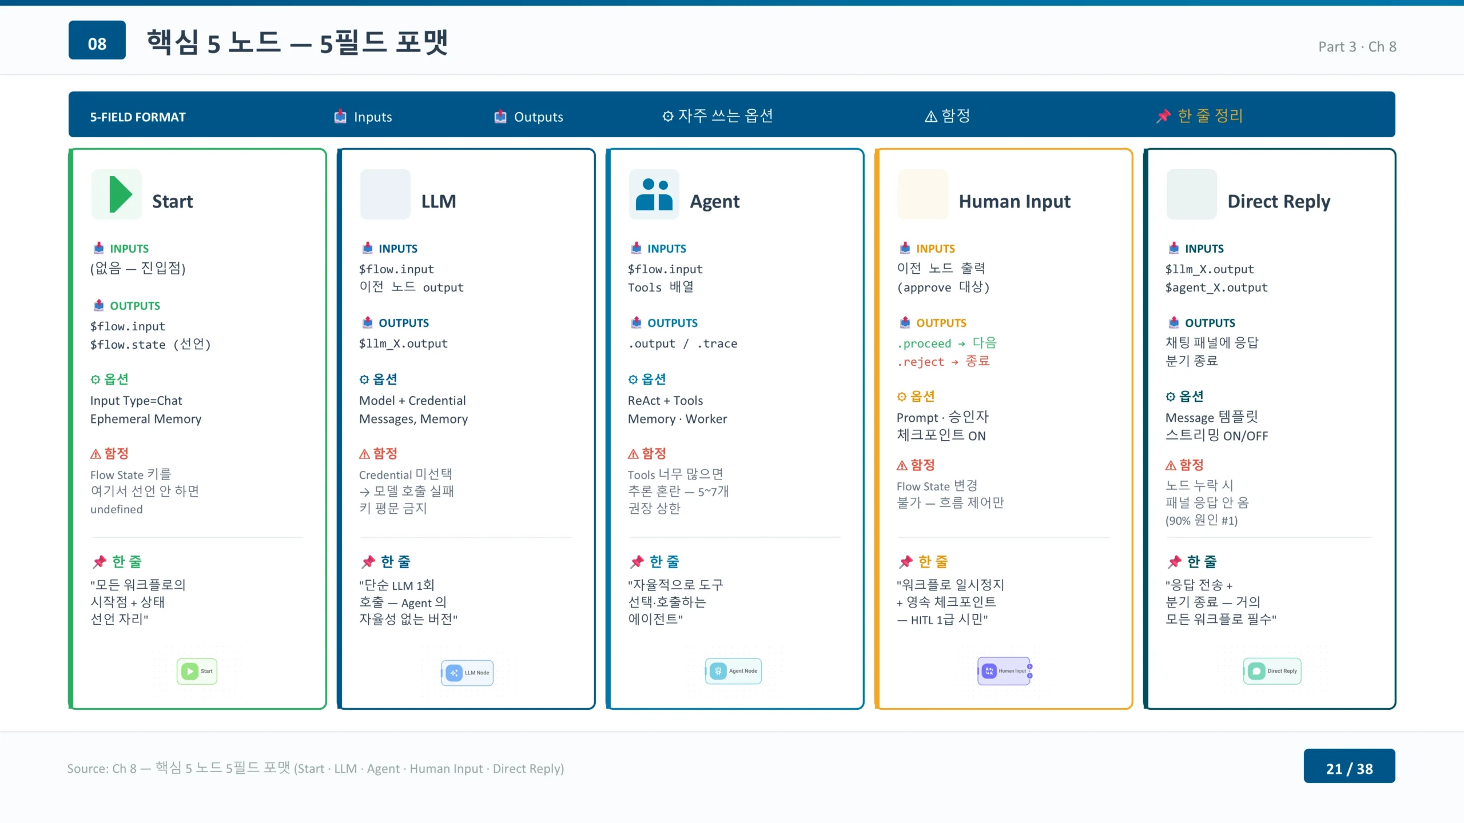The image size is (1464, 823).
Task: Click the Agent Node thumbnail
Action: point(734,671)
